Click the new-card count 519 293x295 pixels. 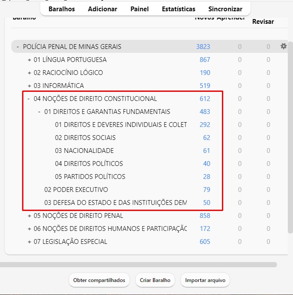point(205,86)
